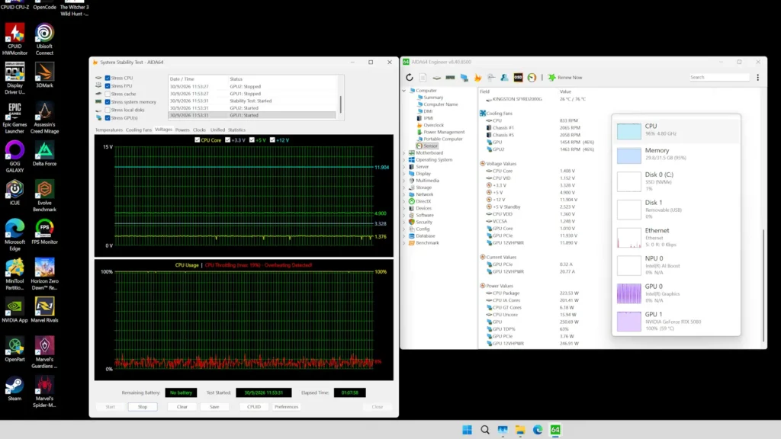Open Preferences in stability test
This screenshot has height=439, width=781.
[x=287, y=407]
